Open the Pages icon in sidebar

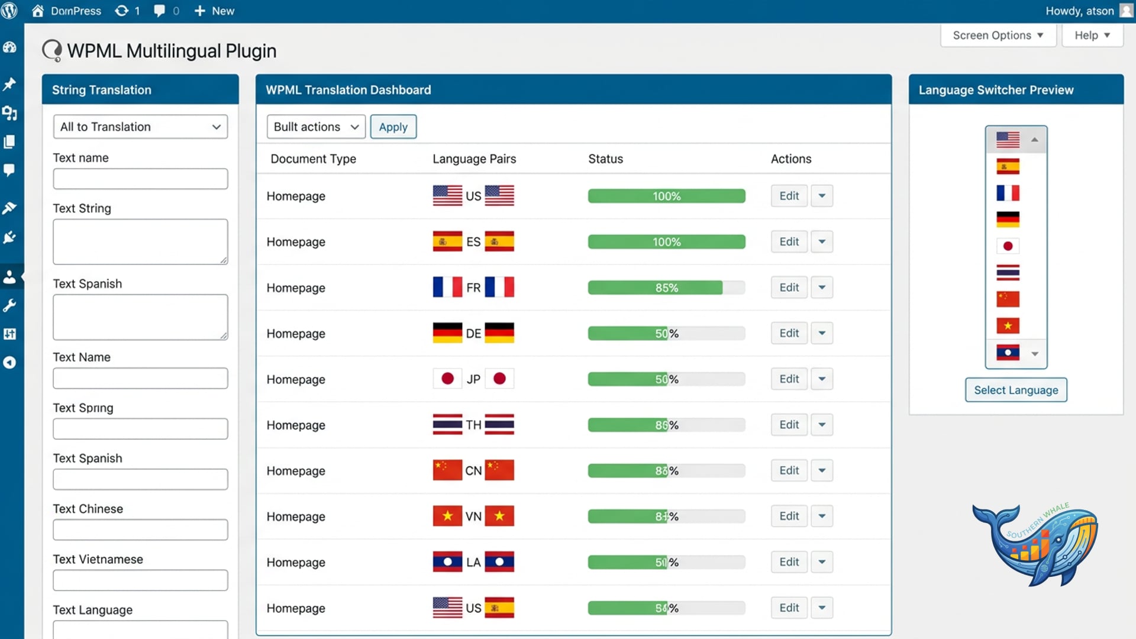pyautogui.click(x=9, y=141)
